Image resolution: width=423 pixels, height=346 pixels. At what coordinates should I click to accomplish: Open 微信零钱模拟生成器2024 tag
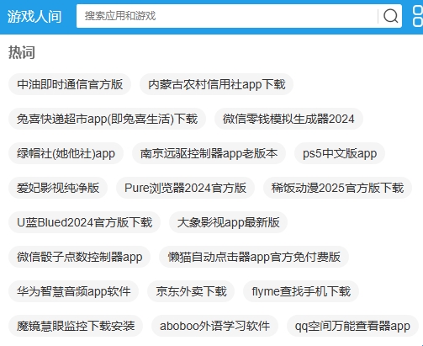pos(288,119)
